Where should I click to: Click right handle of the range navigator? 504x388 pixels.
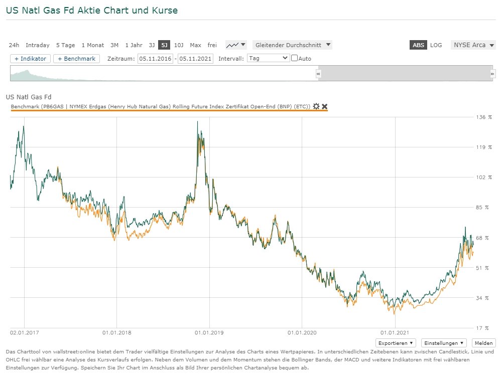pyautogui.click(x=492, y=73)
